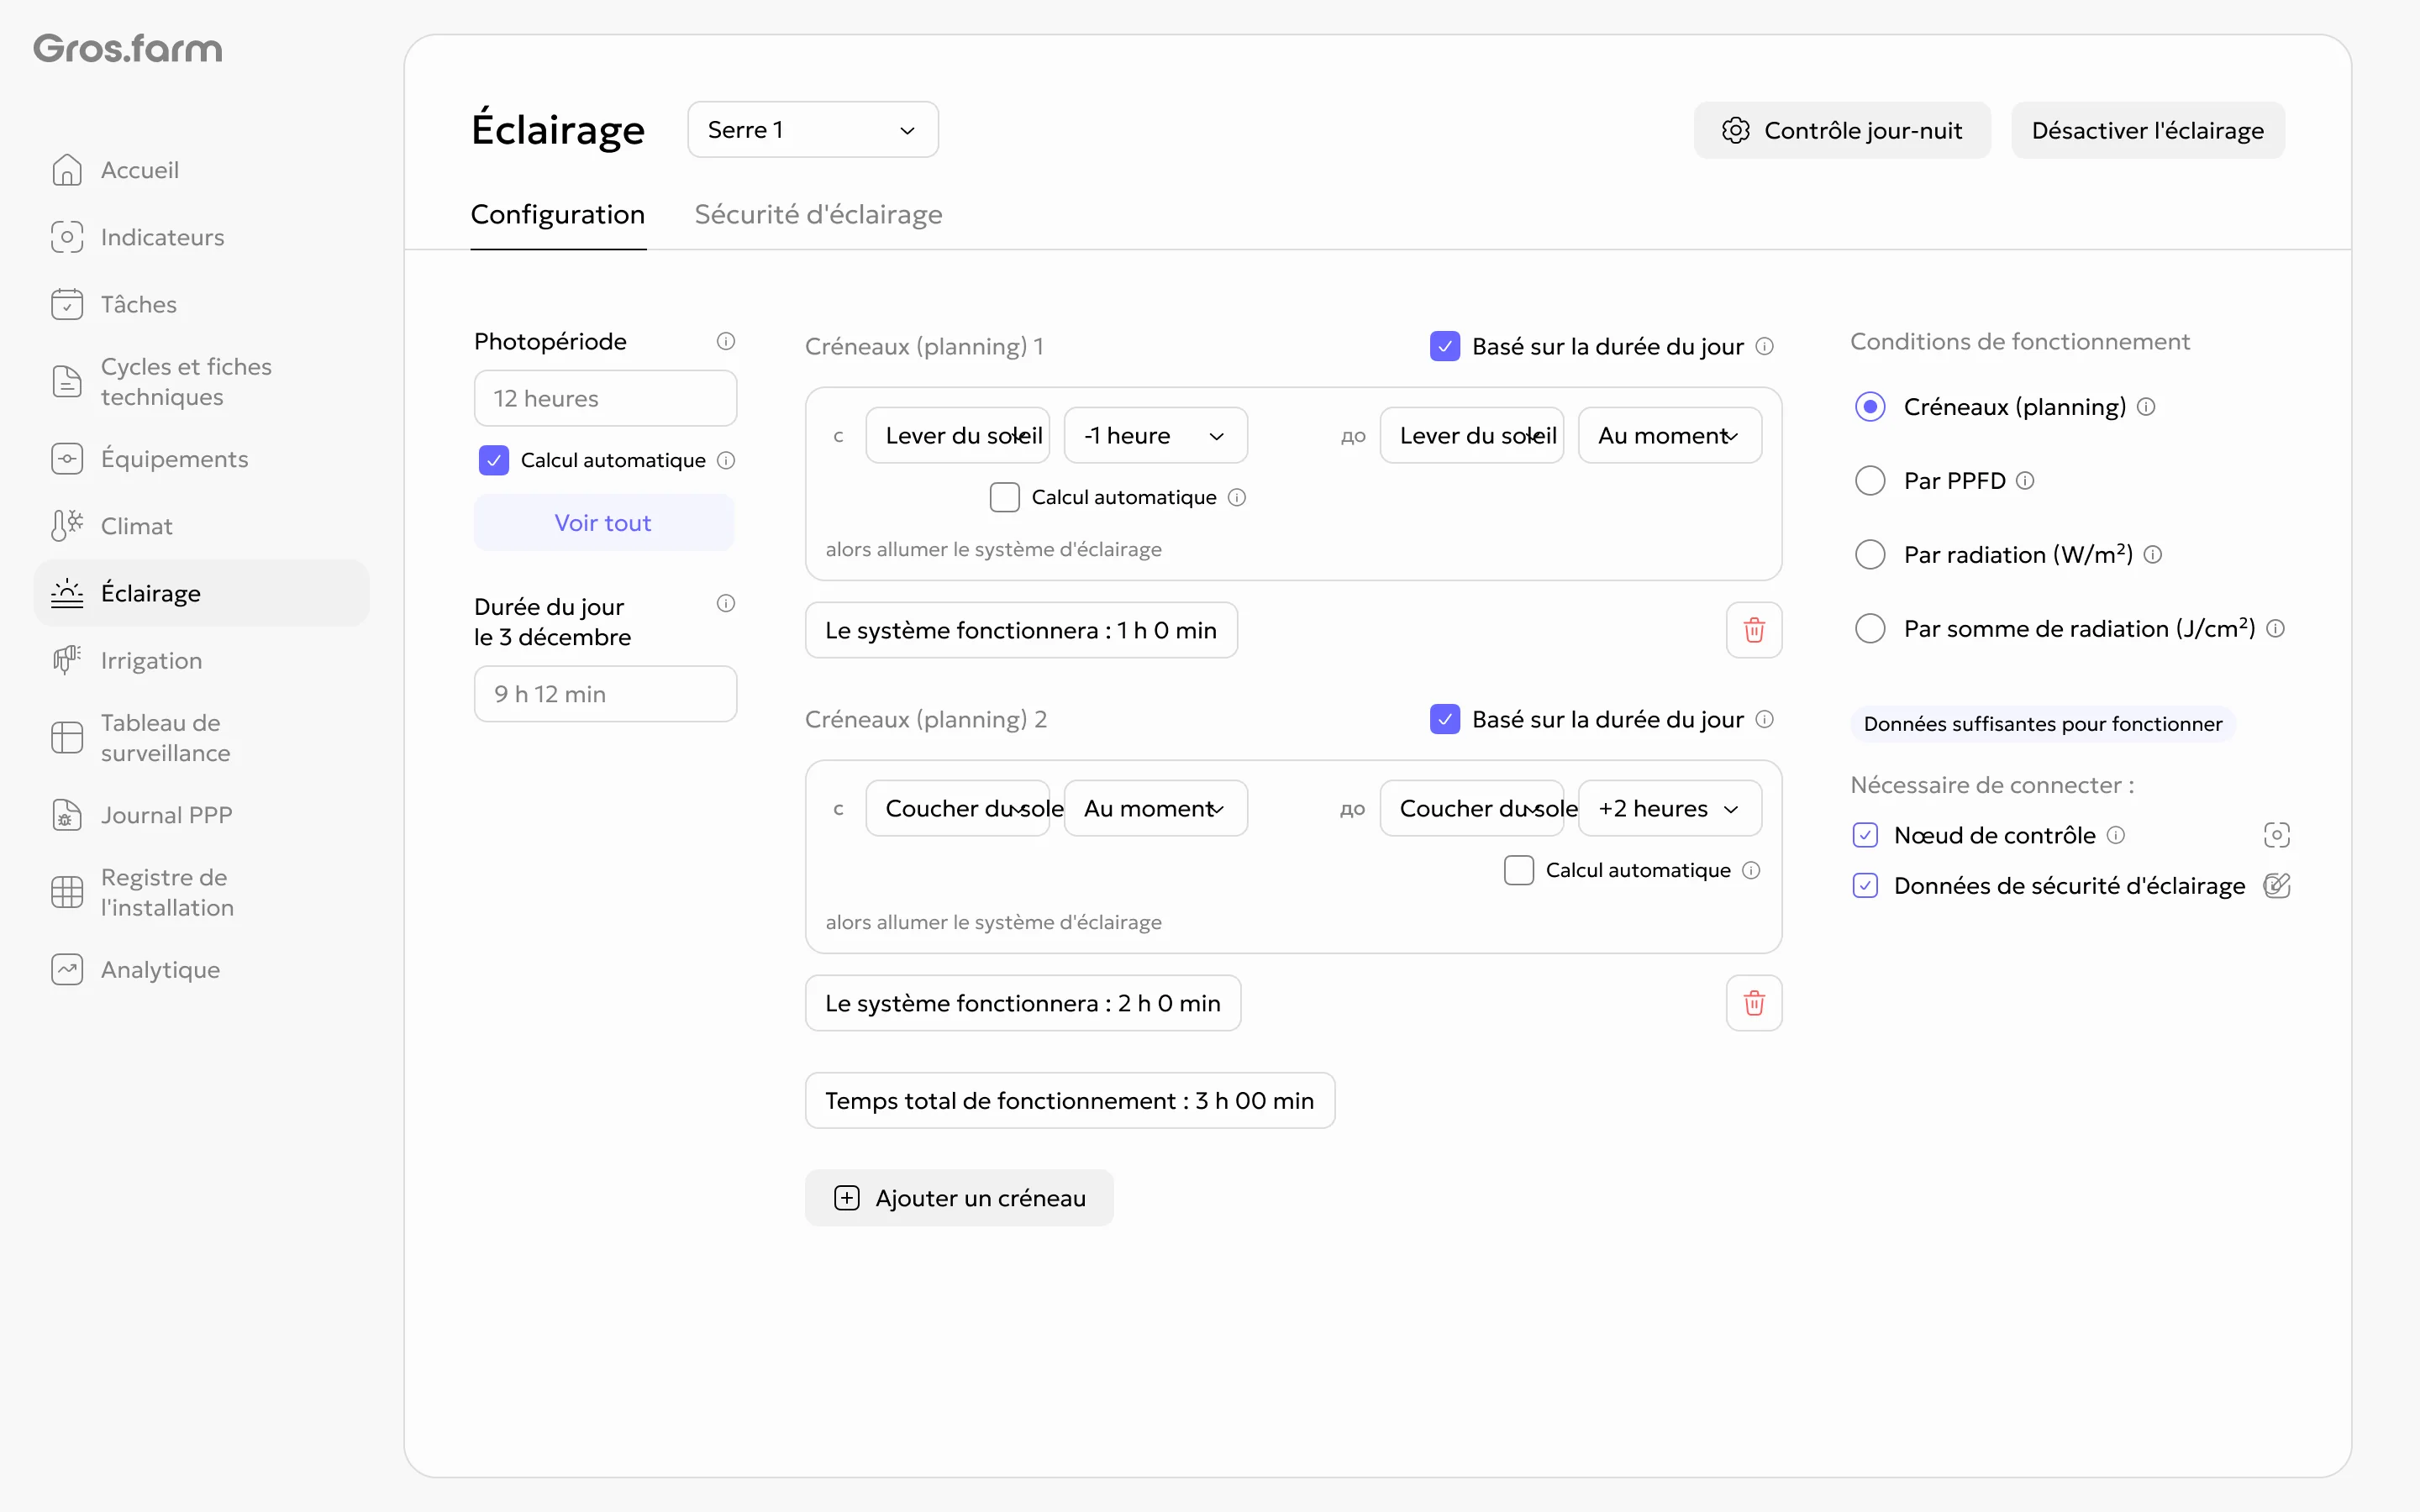
Task: Click the Gros.farm logo
Action: pyautogui.click(x=128, y=48)
